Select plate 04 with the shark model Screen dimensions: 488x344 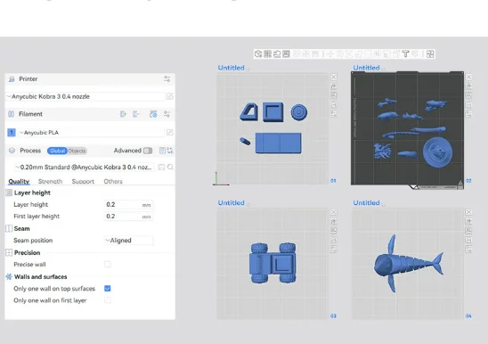[407, 264]
